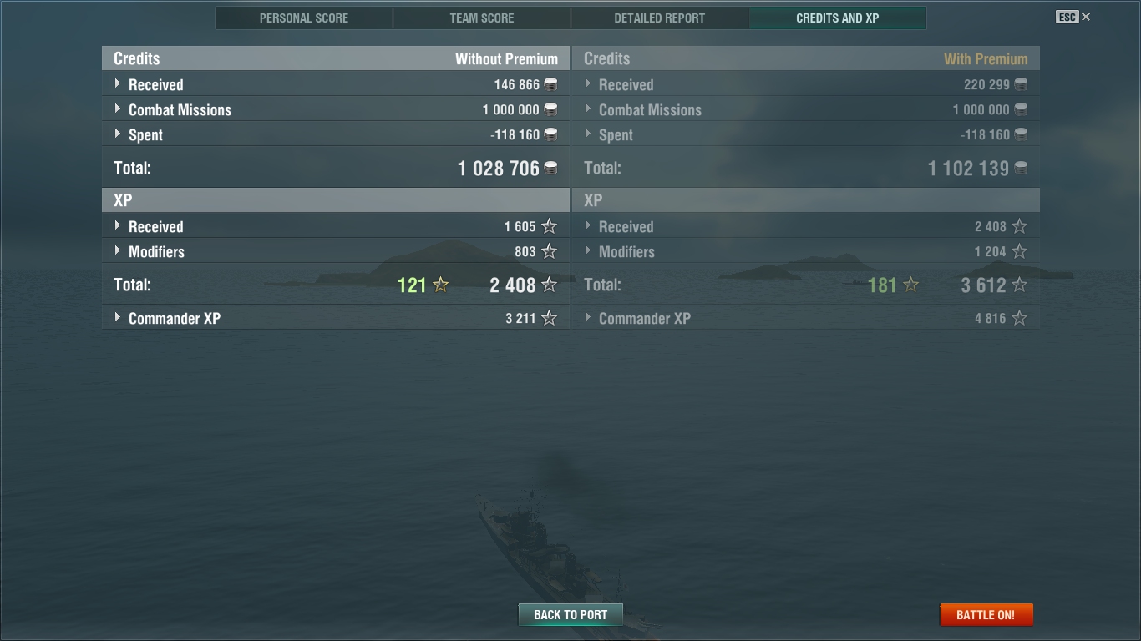1141x641 pixels.
Task: Click the coin icon beside premium total 1 102 139
Action: tap(1021, 168)
